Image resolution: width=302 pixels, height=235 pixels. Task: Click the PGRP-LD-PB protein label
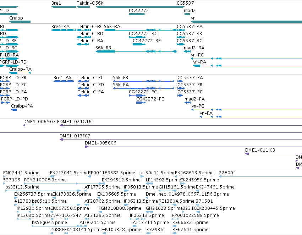pyautogui.click(x=13, y=78)
